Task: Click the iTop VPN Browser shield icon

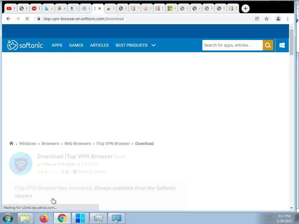Action: click(21, 164)
